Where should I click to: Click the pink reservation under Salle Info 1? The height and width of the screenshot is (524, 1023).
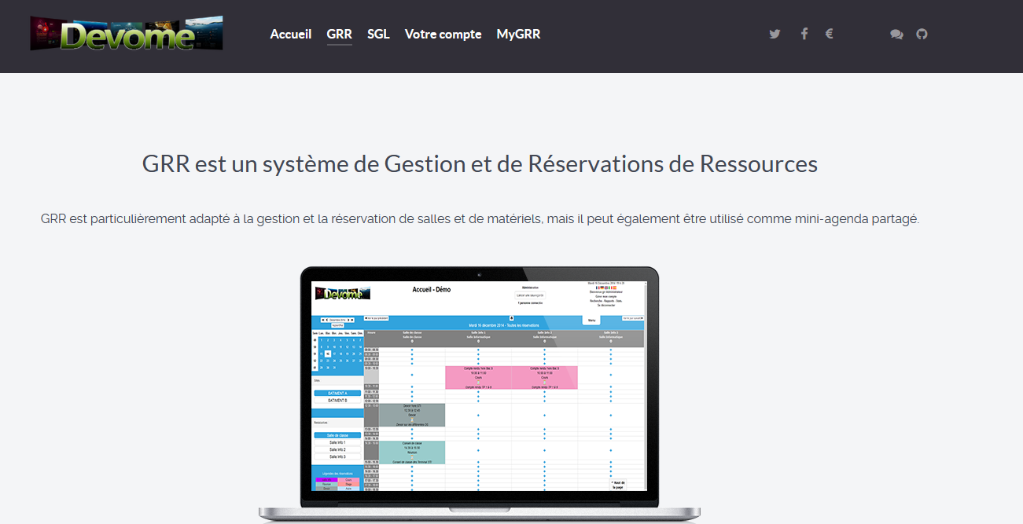[478, 377]
